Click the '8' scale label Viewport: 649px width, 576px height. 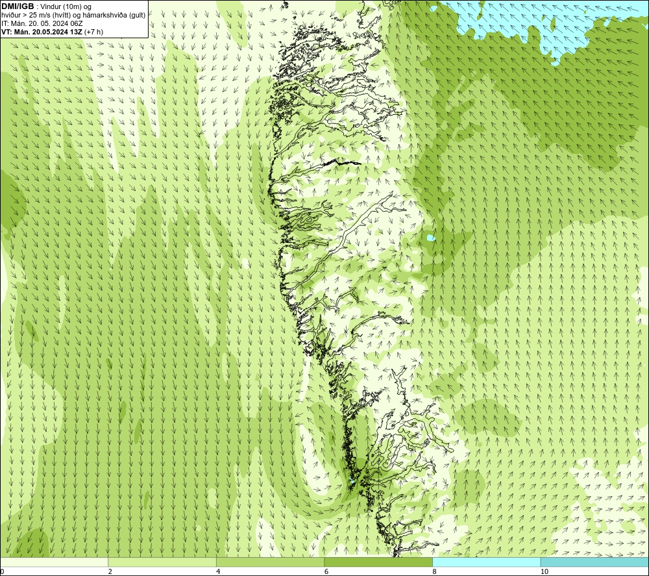435,571
